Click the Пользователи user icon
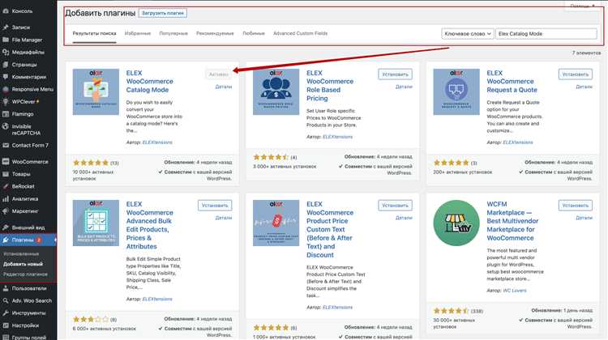 coord(6,288)
